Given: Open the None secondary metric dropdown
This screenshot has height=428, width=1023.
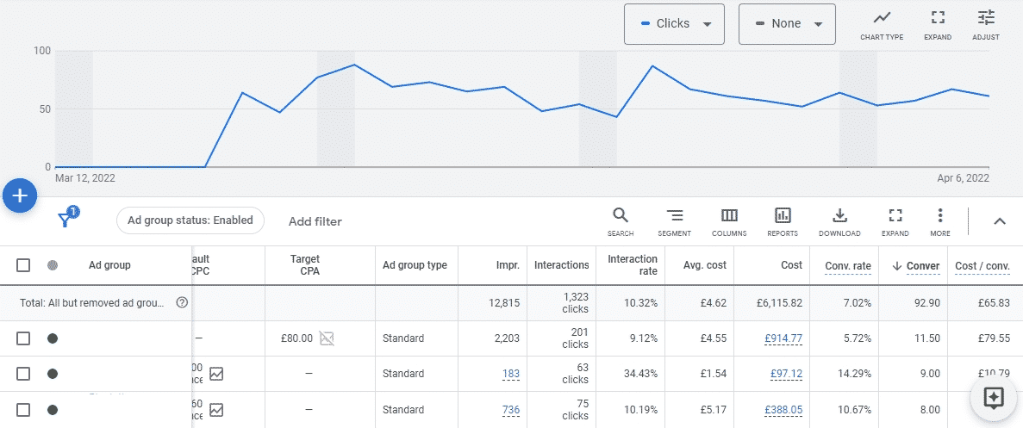Looking at the screenshot, I should (x=787, y=24).
